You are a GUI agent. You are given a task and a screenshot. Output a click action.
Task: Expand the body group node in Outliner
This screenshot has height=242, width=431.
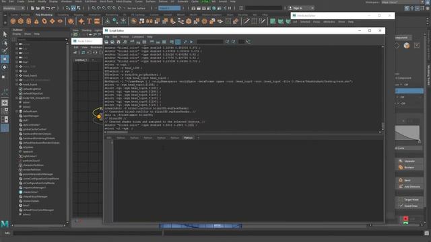tap(17, 98)
